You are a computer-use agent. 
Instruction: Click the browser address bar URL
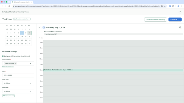click(87, 6)
